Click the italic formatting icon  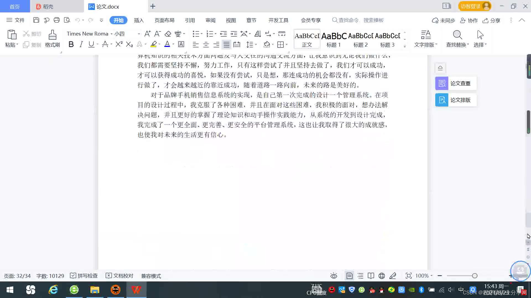[x=81, y=44]
